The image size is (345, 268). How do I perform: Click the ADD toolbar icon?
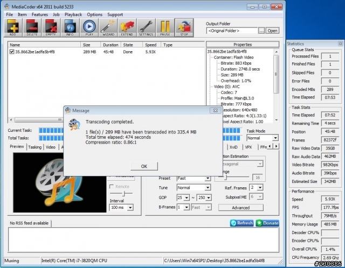point(13,27)
